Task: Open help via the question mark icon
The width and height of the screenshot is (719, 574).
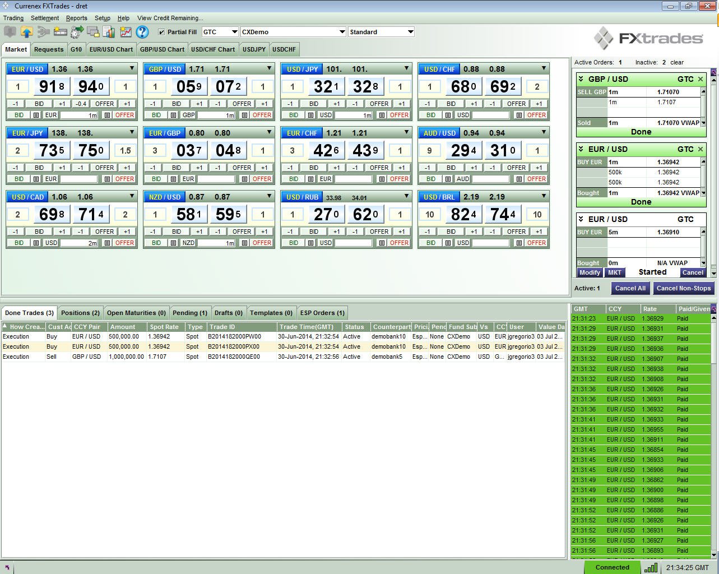Action: click(x=142, y=32)
